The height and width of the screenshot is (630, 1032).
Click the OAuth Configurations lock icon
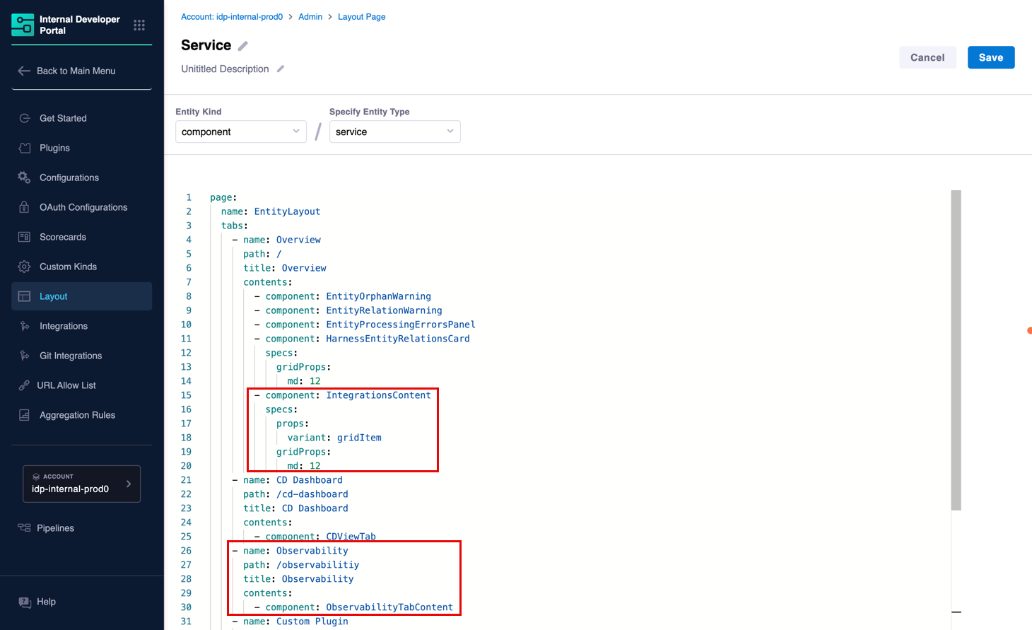click(24, 207)
